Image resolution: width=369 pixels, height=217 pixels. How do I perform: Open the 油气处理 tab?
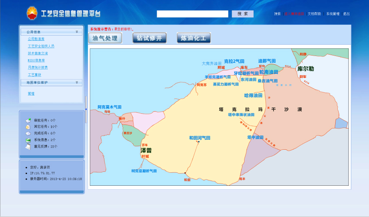tap(105, 38)
